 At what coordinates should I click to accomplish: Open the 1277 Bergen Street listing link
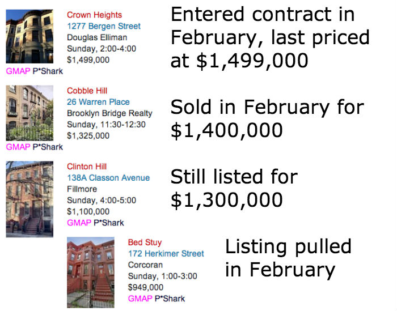pos(104,26)
